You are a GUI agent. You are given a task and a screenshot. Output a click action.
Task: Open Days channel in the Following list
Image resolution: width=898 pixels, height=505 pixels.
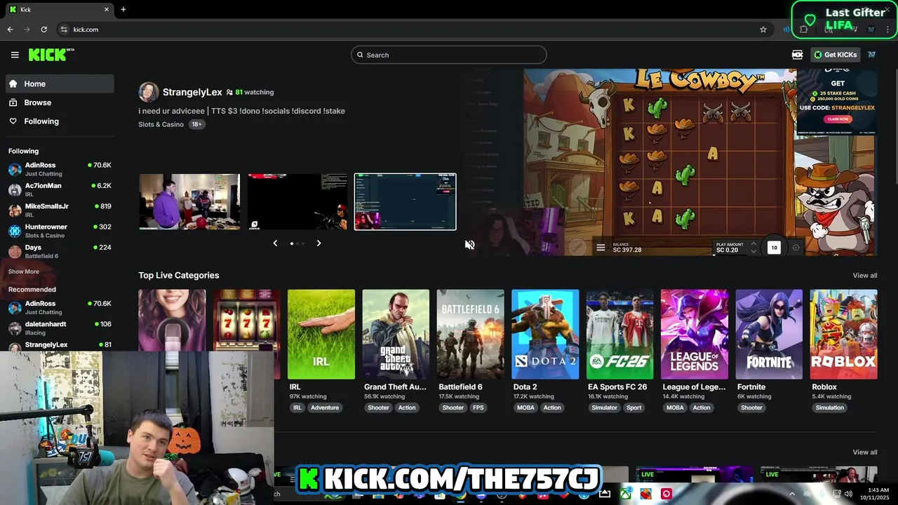click(60, 251)
